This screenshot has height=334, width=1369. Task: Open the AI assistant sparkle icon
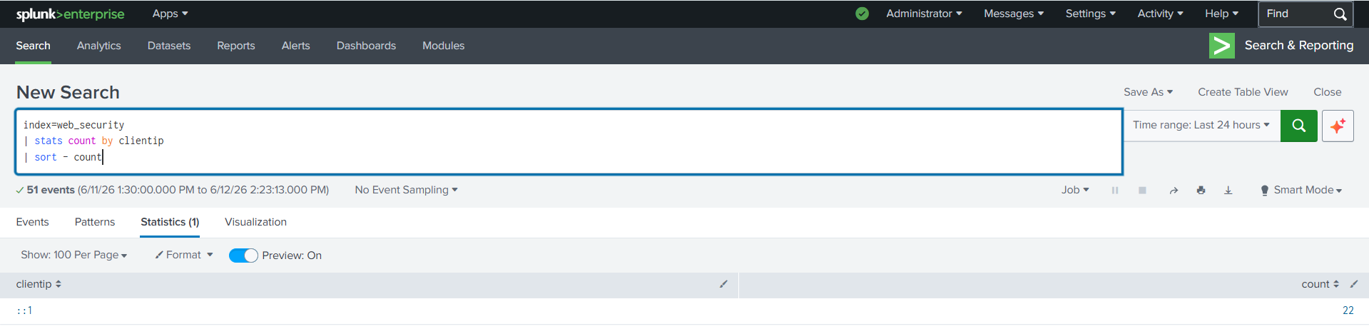(1338, 126)
